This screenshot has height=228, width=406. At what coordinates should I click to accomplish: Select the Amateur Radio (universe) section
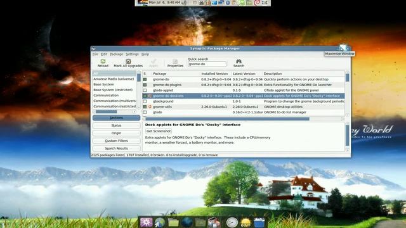coord(114,79)
